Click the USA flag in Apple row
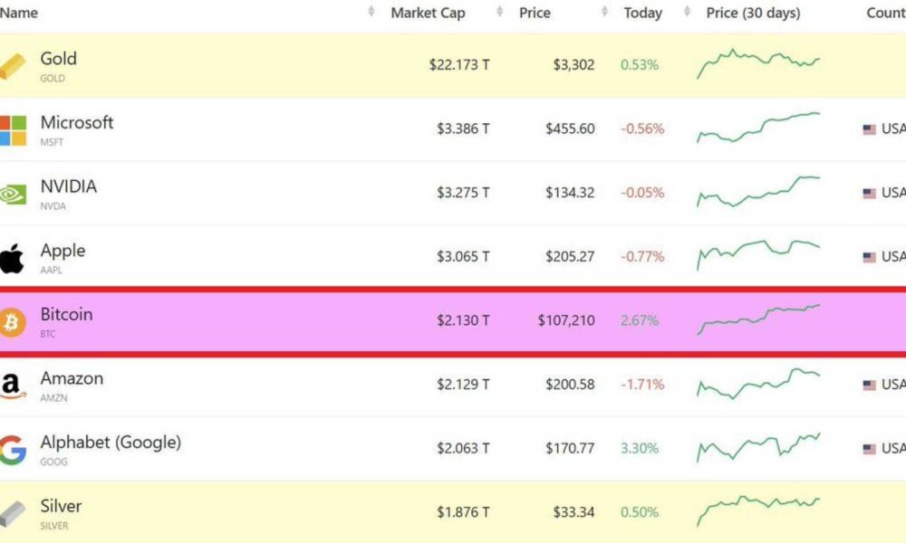Image resolution: width=906 pixels, height=543 pixels. [x=869, y=257]
